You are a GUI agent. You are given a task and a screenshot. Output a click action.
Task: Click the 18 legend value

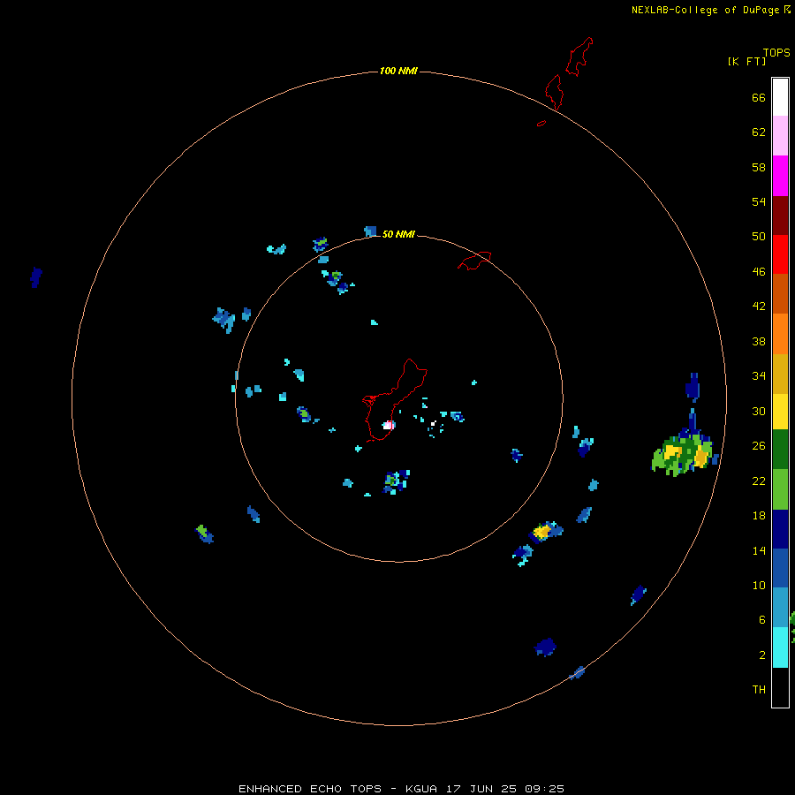[759, 516]
